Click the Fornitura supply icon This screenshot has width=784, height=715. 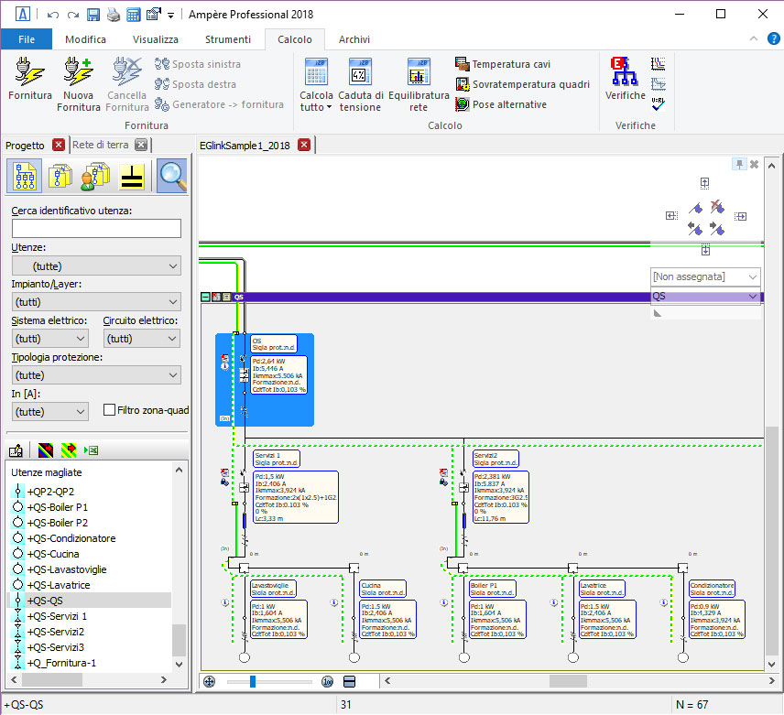(29, 79)
